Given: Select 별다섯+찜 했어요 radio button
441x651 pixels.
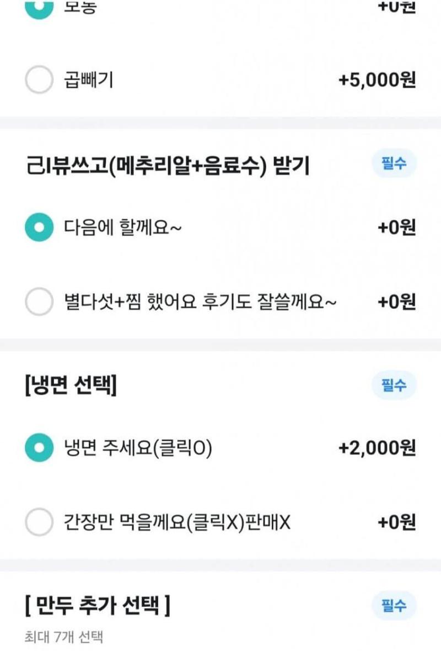Looking at the screenshot, I should [x=39, y=302].
